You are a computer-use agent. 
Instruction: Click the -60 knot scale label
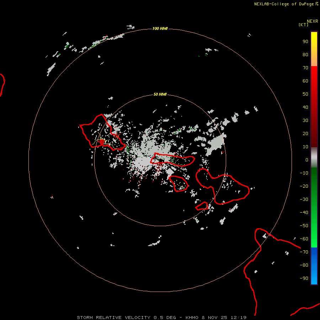tap(304, 239)
